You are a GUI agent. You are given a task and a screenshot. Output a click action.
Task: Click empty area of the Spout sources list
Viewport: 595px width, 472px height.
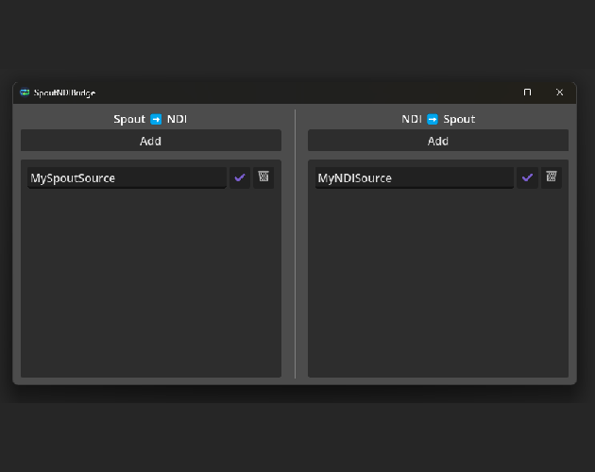(151, 283)
